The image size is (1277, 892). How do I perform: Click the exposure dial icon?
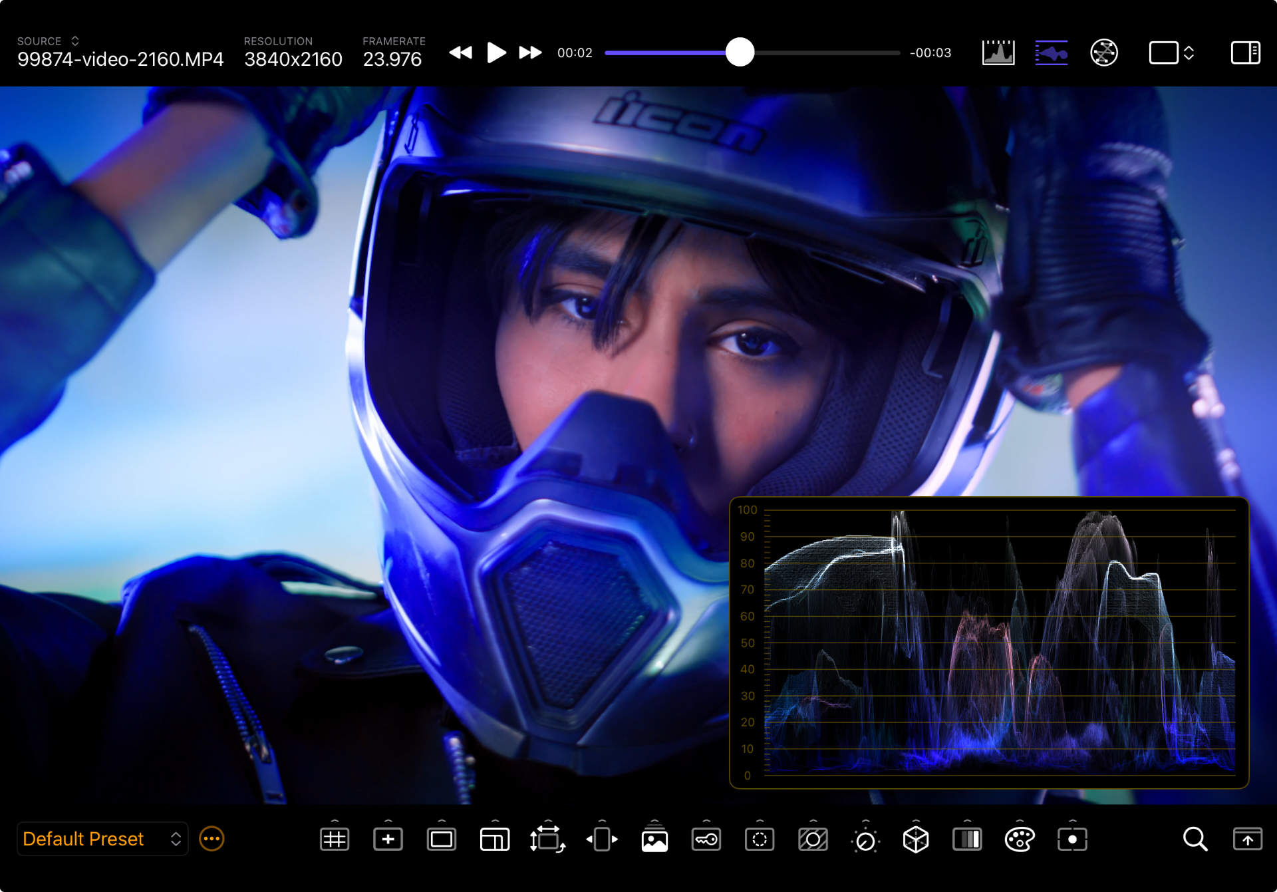(865, 841)
